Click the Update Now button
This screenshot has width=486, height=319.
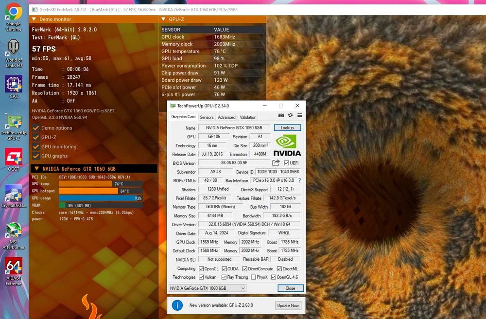tap(288, 305)
